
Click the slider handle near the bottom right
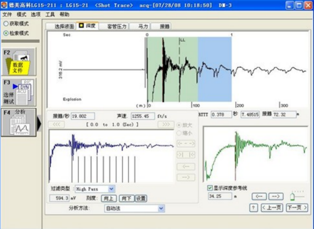coord(292,196)
